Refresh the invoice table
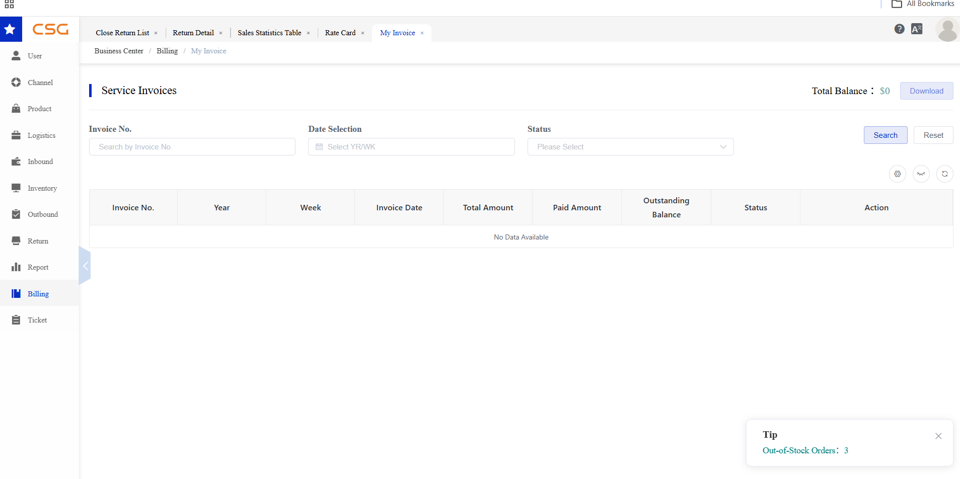This screenshot has width=960, height=479. pyautogui.click(x=945, y=174)
